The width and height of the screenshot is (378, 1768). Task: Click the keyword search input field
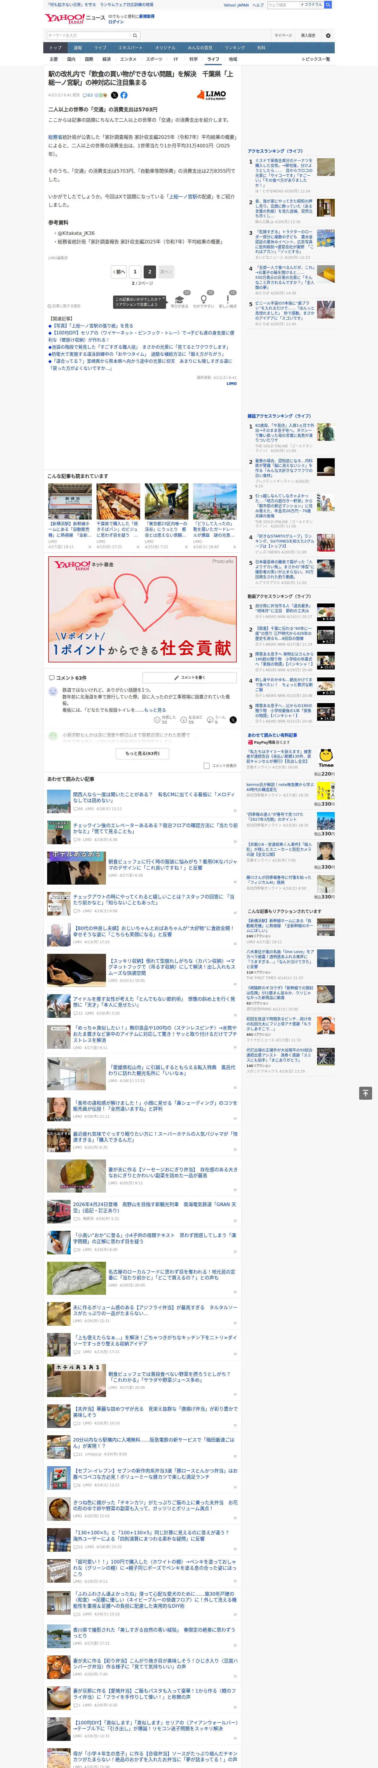(x=89, y=36)
